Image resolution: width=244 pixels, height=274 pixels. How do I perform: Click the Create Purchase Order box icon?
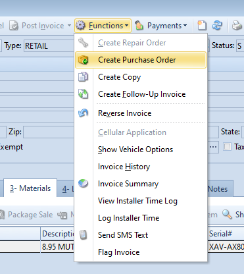point(84,60)
